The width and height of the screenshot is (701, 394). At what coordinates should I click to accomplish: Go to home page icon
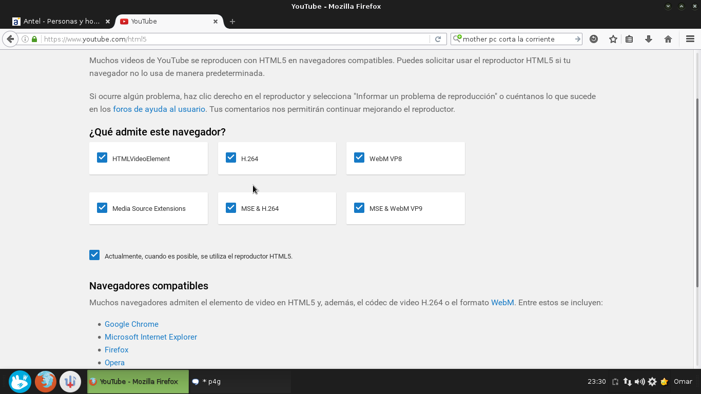point(668,39)
